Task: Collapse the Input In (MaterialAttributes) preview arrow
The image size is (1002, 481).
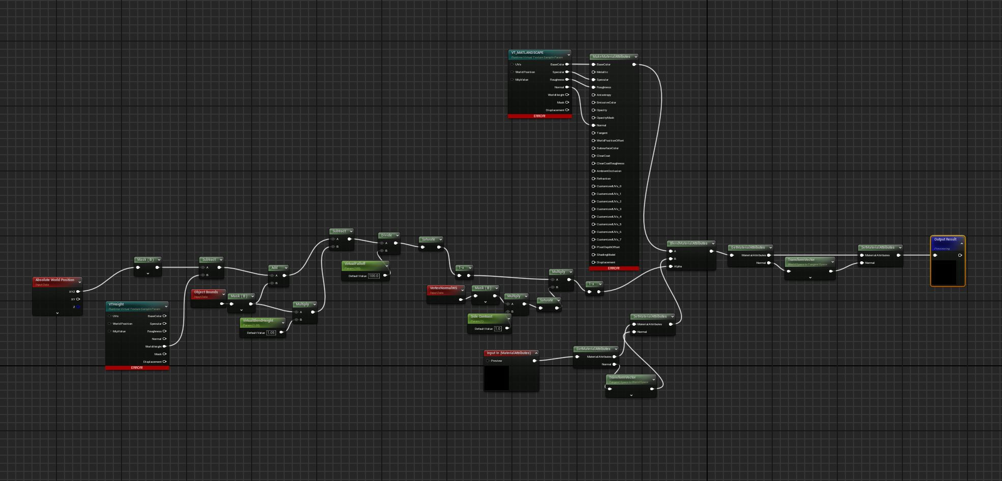Action: click(x=536, y=353)
